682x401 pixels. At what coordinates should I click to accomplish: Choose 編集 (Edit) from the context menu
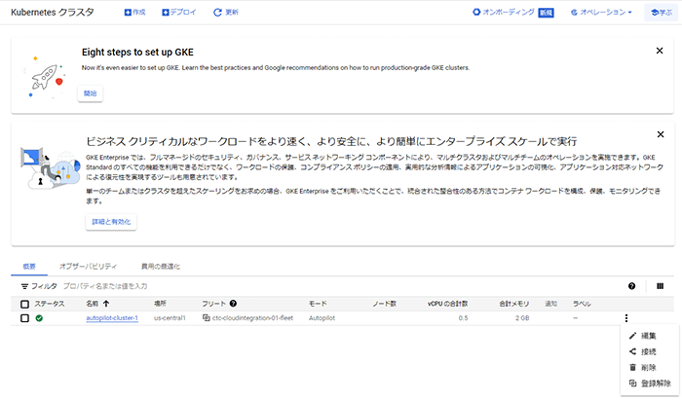coord(650,336)
